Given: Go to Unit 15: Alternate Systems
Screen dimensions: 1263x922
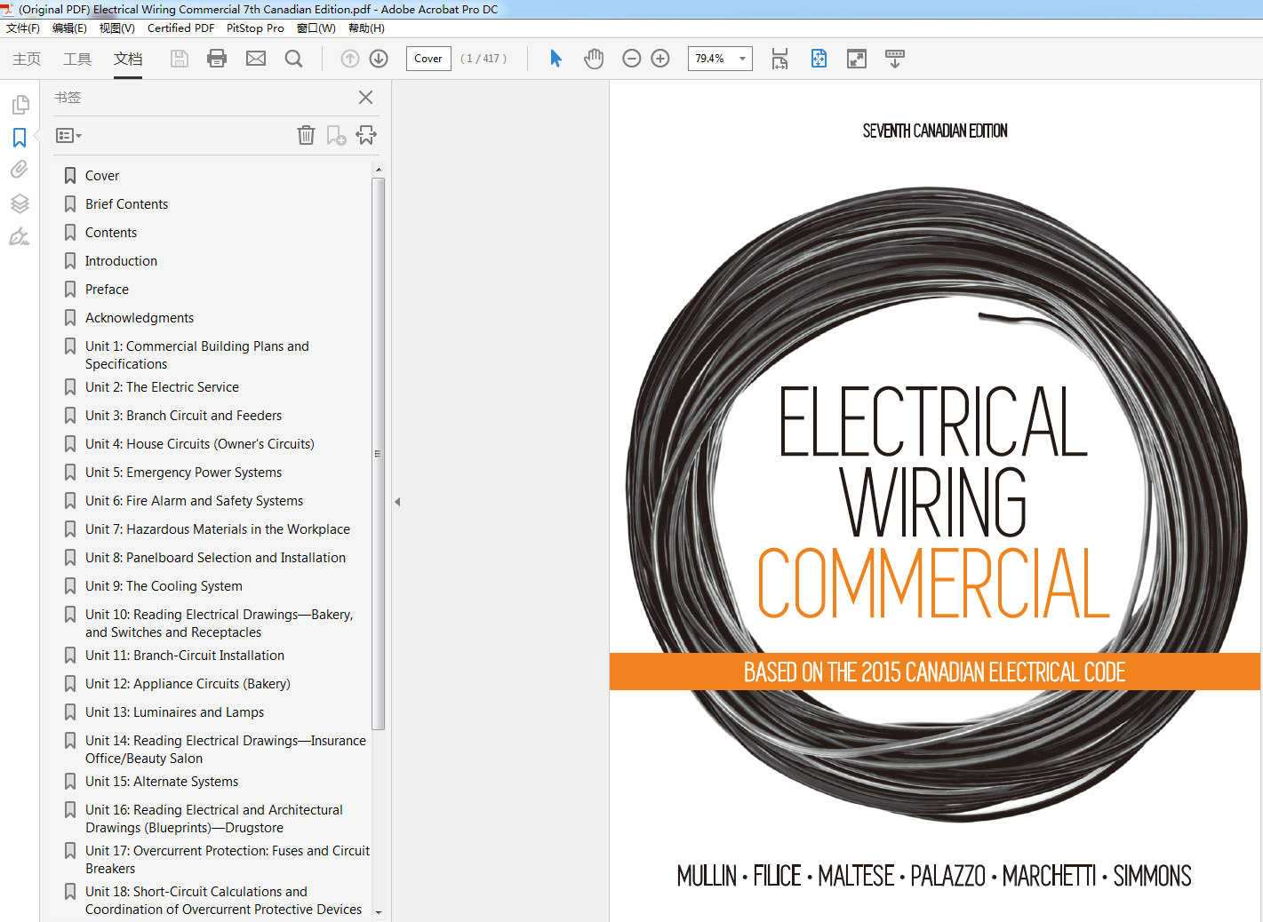Looking at the screenshot, I should coord(162,782).
